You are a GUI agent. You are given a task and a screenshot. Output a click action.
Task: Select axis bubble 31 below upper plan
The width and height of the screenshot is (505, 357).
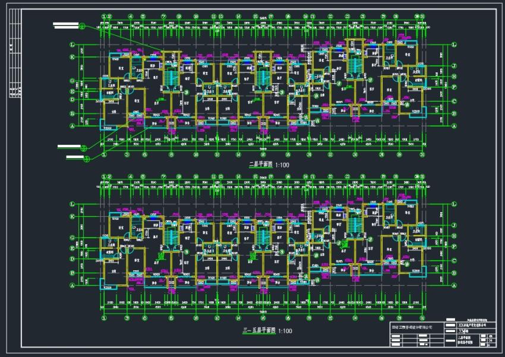421,154
